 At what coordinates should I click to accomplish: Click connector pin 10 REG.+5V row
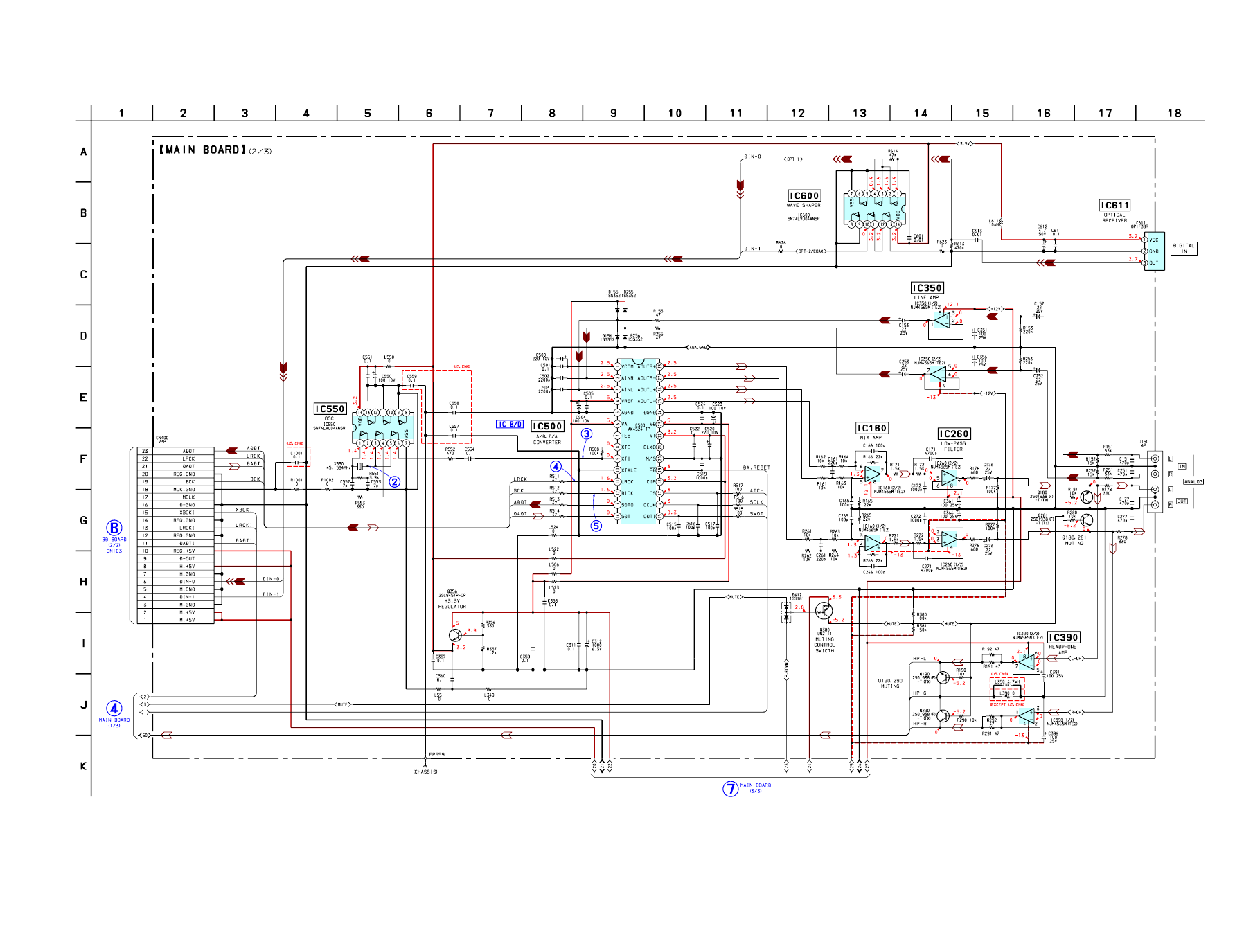(x=175, y=551)
